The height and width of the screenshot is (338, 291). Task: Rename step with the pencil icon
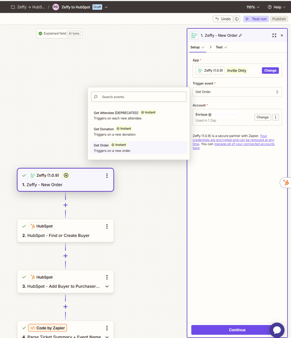(240, 35)
